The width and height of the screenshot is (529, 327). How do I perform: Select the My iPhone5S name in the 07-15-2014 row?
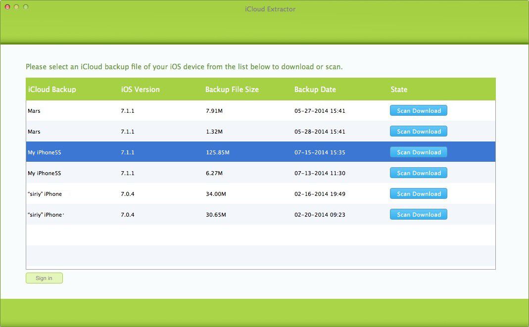pyautogui.click(x=44, y=152)
